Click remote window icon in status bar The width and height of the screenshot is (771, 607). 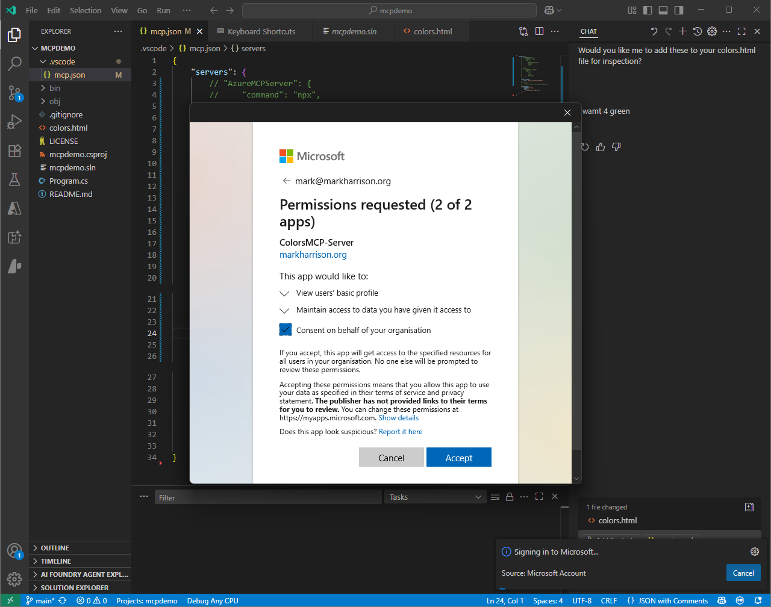pyautogui.click(x=10, y=600)
